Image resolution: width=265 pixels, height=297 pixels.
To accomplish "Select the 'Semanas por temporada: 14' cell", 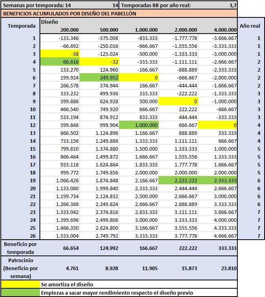I will coord(60,5).
